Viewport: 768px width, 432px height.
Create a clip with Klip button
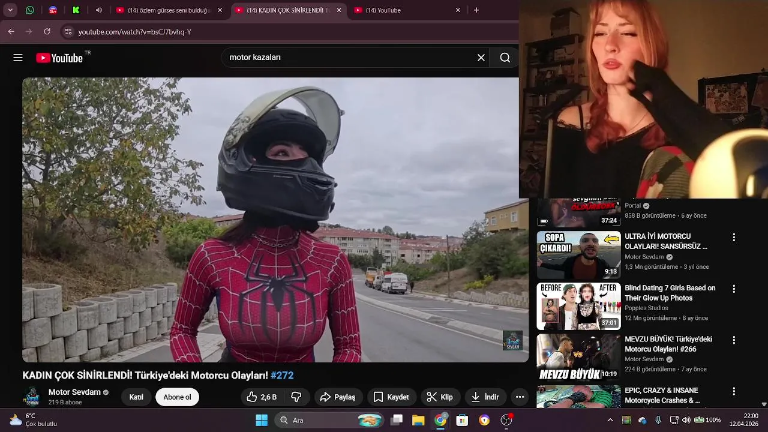pyautogui.click(x=440, y=397)
